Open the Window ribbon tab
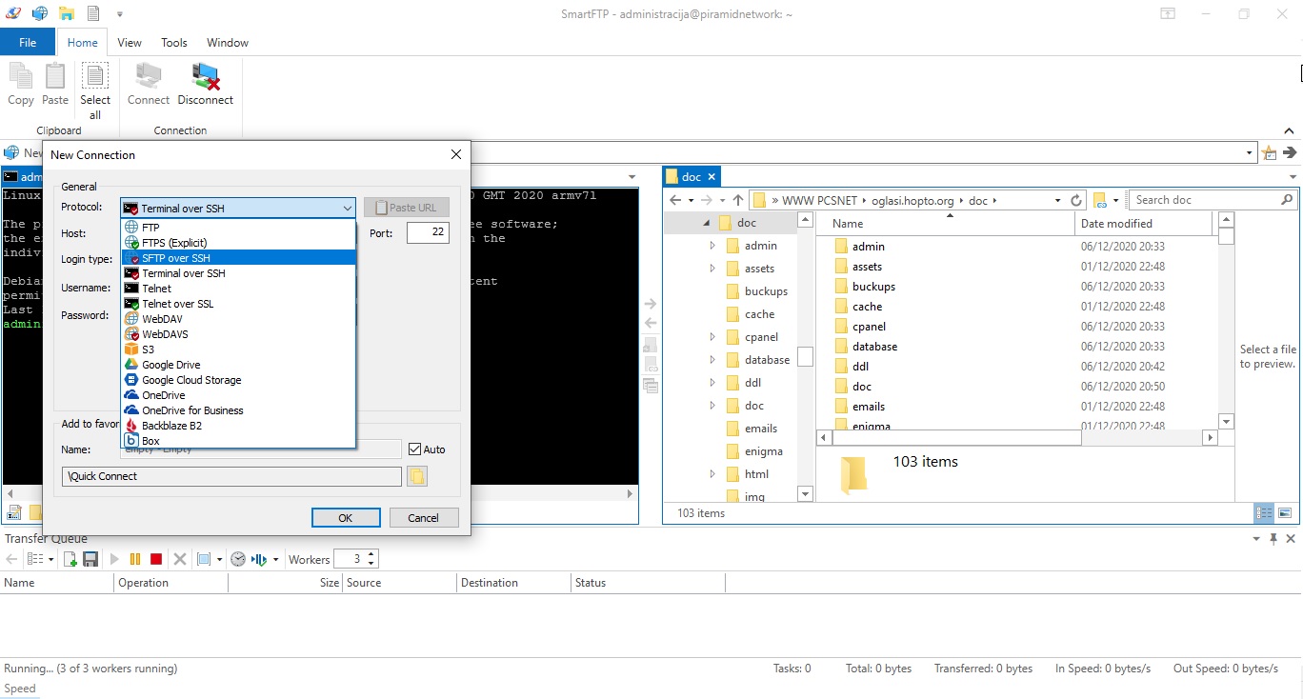The width and height of the screenshot is (1303, 699). tap(228, 42)
